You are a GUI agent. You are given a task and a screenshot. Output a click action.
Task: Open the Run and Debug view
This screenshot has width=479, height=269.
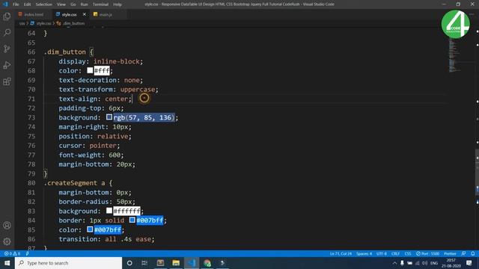(7, 65)
